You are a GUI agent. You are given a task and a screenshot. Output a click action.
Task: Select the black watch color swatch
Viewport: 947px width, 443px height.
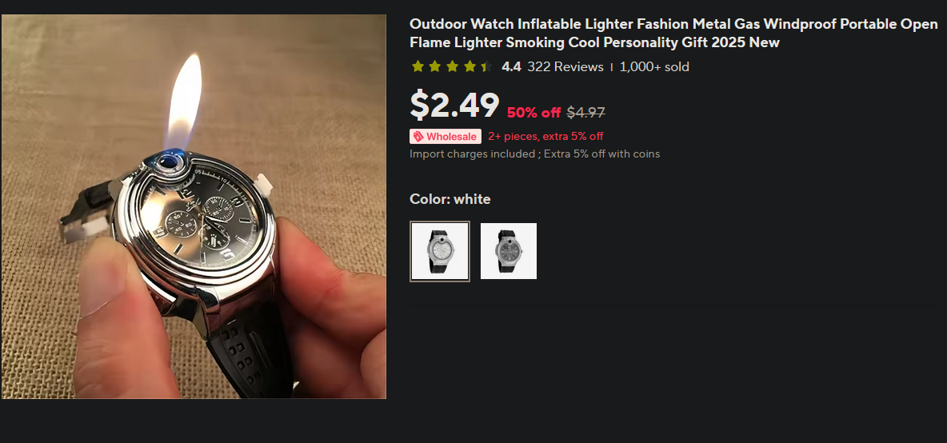point(509,251)
